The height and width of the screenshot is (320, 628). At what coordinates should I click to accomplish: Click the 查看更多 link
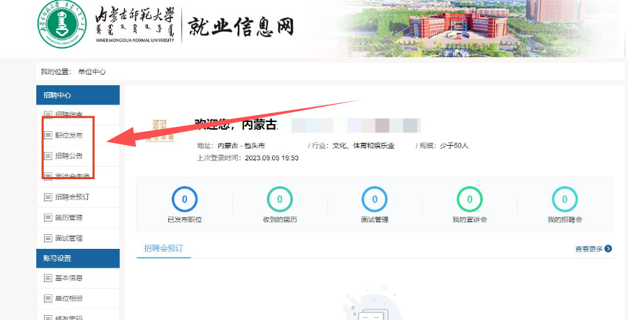click(588, 248)
